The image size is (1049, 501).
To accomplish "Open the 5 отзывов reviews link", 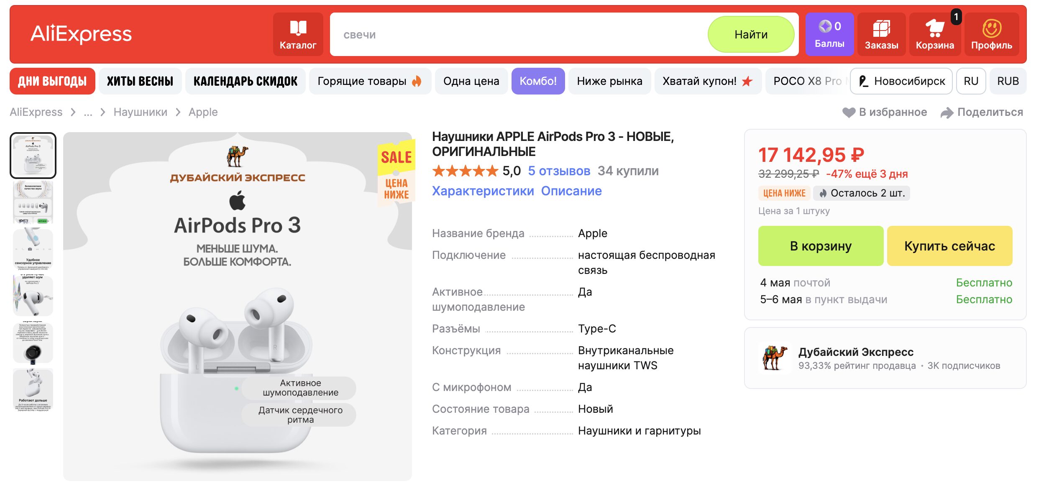I will point(559,171).
